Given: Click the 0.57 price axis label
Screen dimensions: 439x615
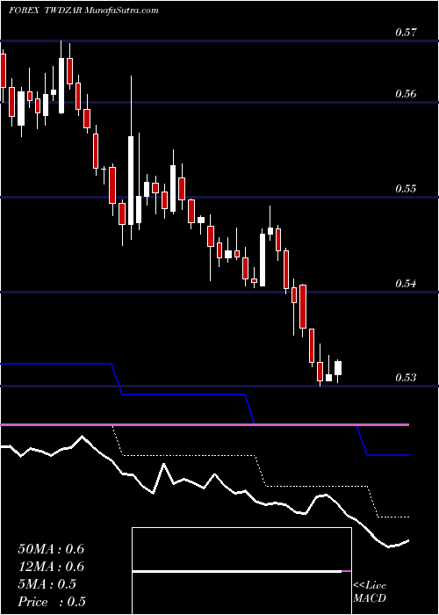Looking at the screenshot, I should (x=406, y=33).
